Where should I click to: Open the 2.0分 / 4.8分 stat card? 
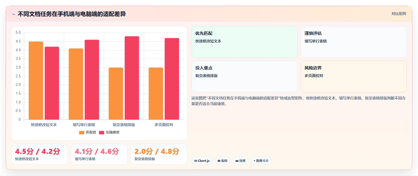[x=159, y=154]
